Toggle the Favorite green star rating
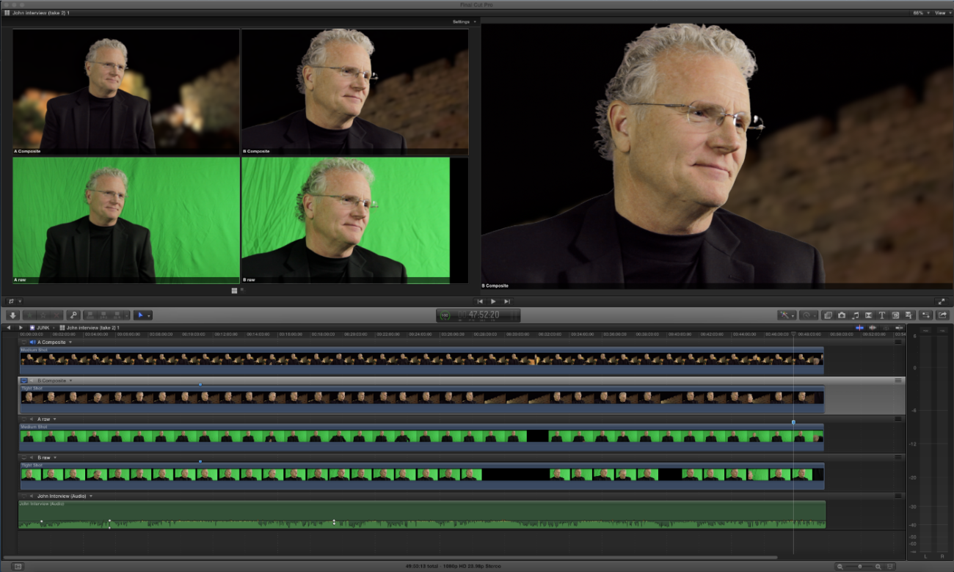Image resolution: width=954 pixels, height=572 pixels. click(30, 315)
